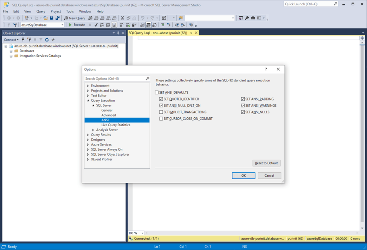367x250 pixels.
Task: Uncheck SET QUOTED_IDENTIFIER option
Action: click(161, 99)
